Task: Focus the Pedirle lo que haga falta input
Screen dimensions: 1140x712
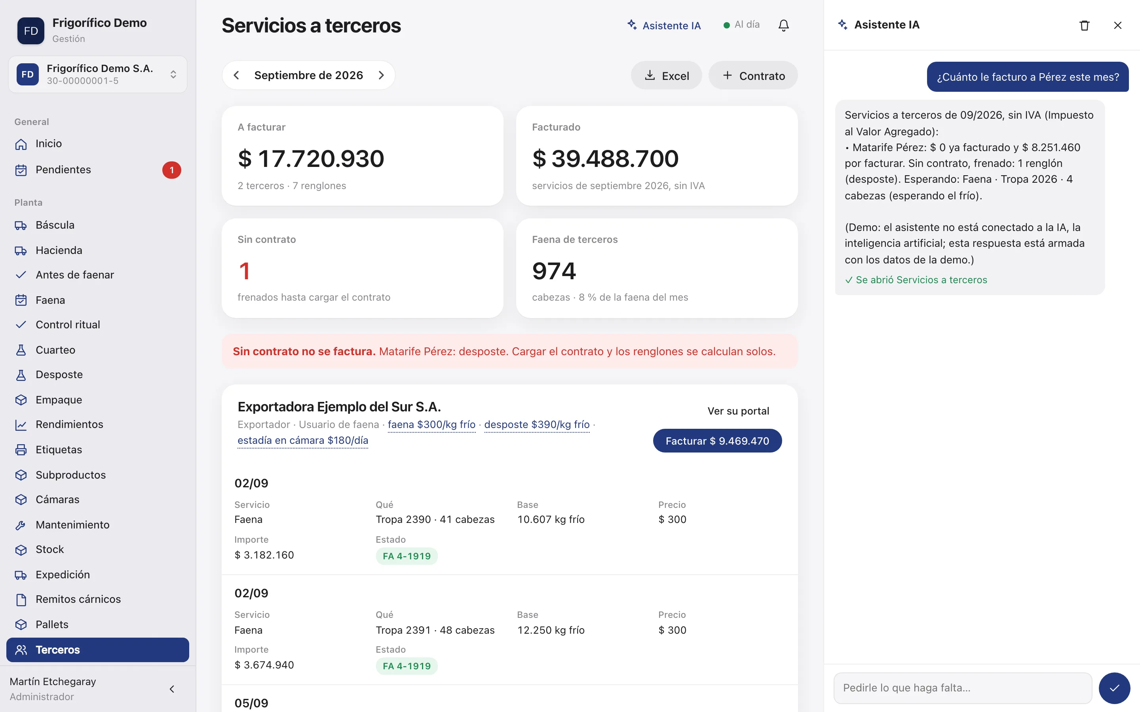Action: tap(963, 688)
